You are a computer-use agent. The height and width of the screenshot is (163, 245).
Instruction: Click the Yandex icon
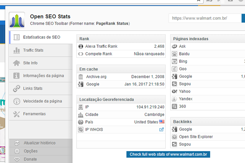point(174,99)
